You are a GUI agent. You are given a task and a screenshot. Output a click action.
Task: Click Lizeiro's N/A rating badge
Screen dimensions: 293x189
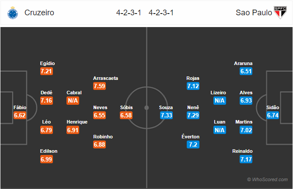pyautogui.click(x=220, y=100)
